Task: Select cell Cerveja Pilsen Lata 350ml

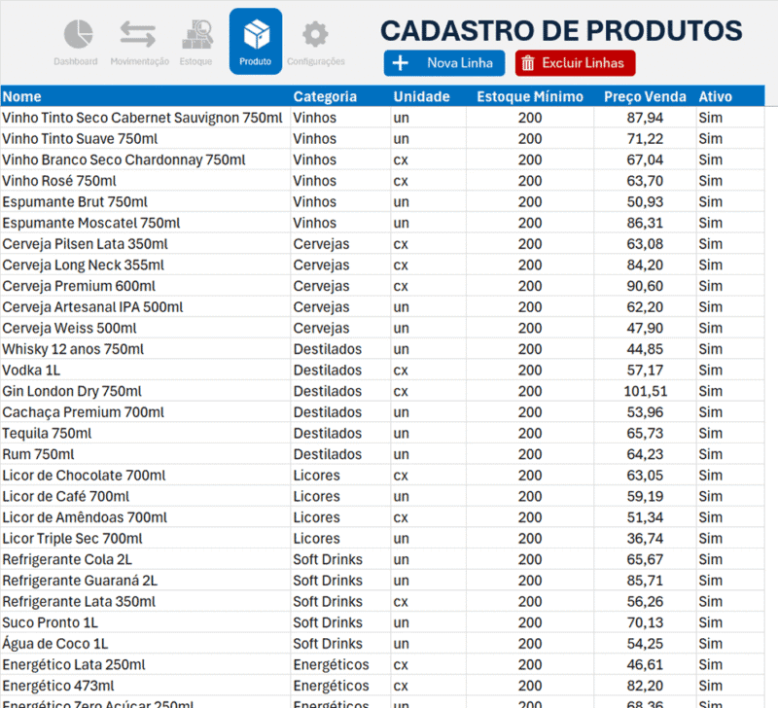Action: point(145,243)
